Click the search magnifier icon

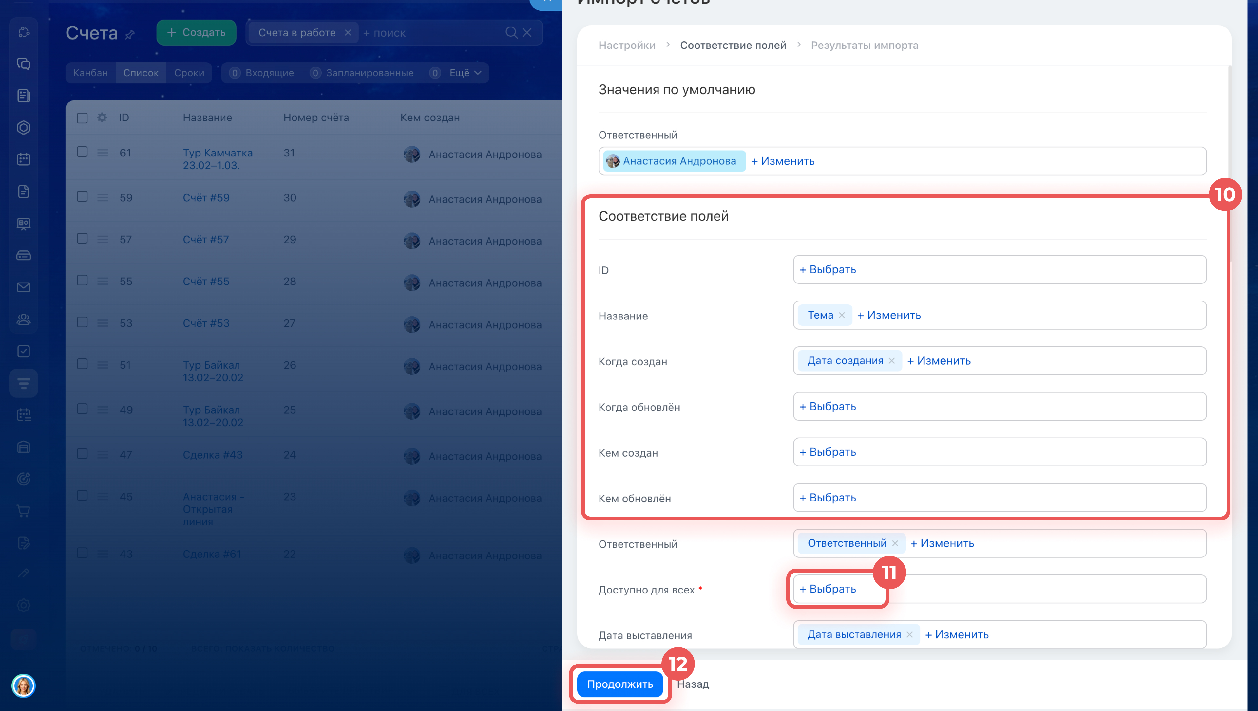tap(511, 33)
